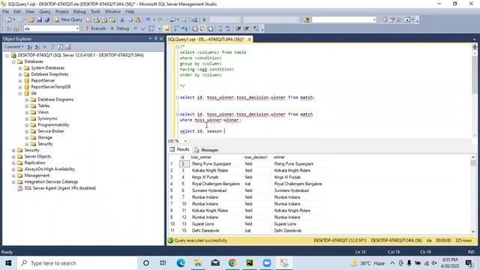Expand the Tables folder under sla
Screen dimensions: 480x270
point(27,106)
